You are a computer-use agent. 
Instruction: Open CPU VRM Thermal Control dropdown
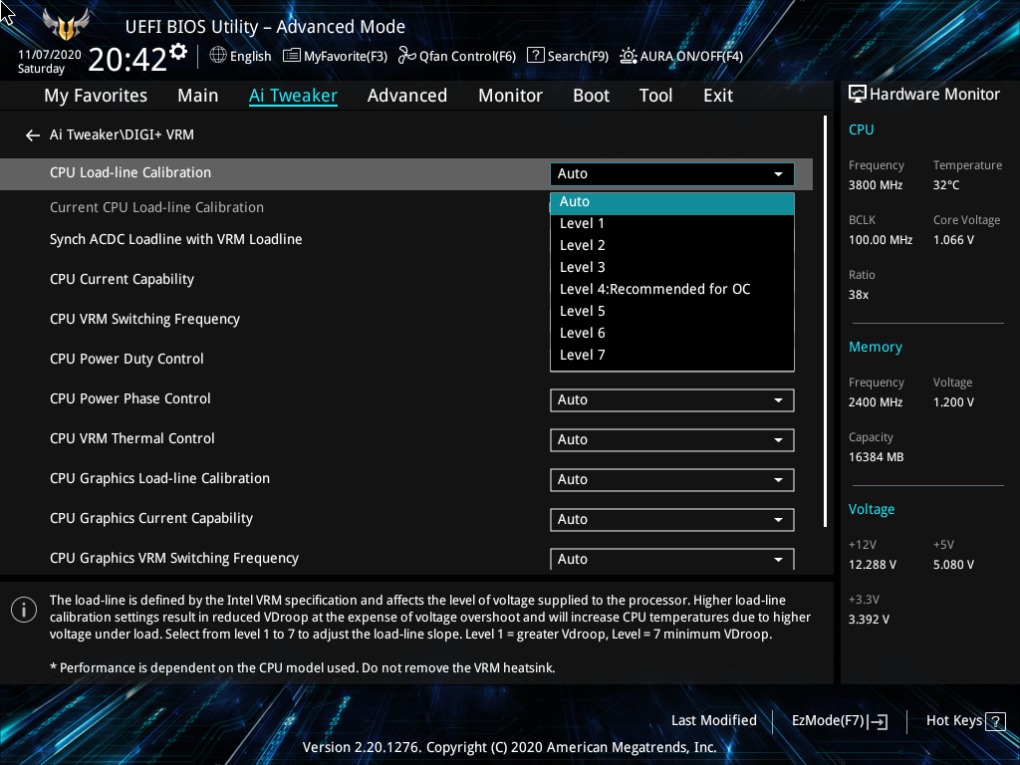[672, 439]
